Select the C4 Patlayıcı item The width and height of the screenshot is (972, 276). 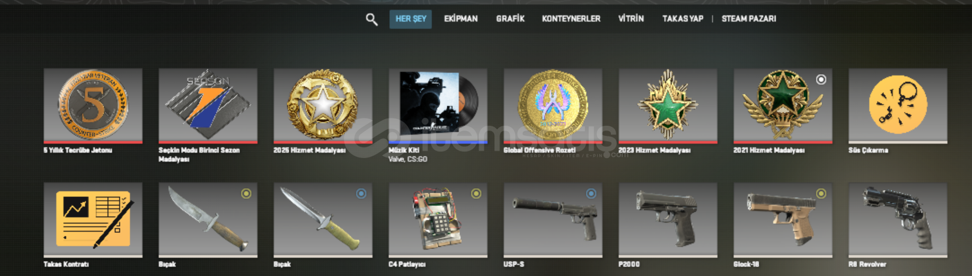click(438, 220)
